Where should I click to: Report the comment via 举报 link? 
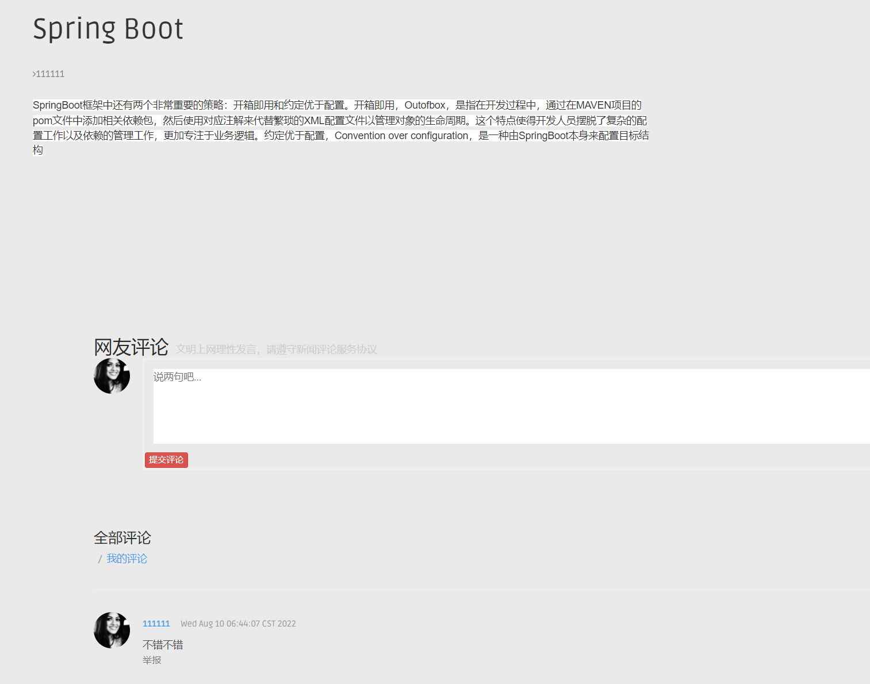(152, 660)
